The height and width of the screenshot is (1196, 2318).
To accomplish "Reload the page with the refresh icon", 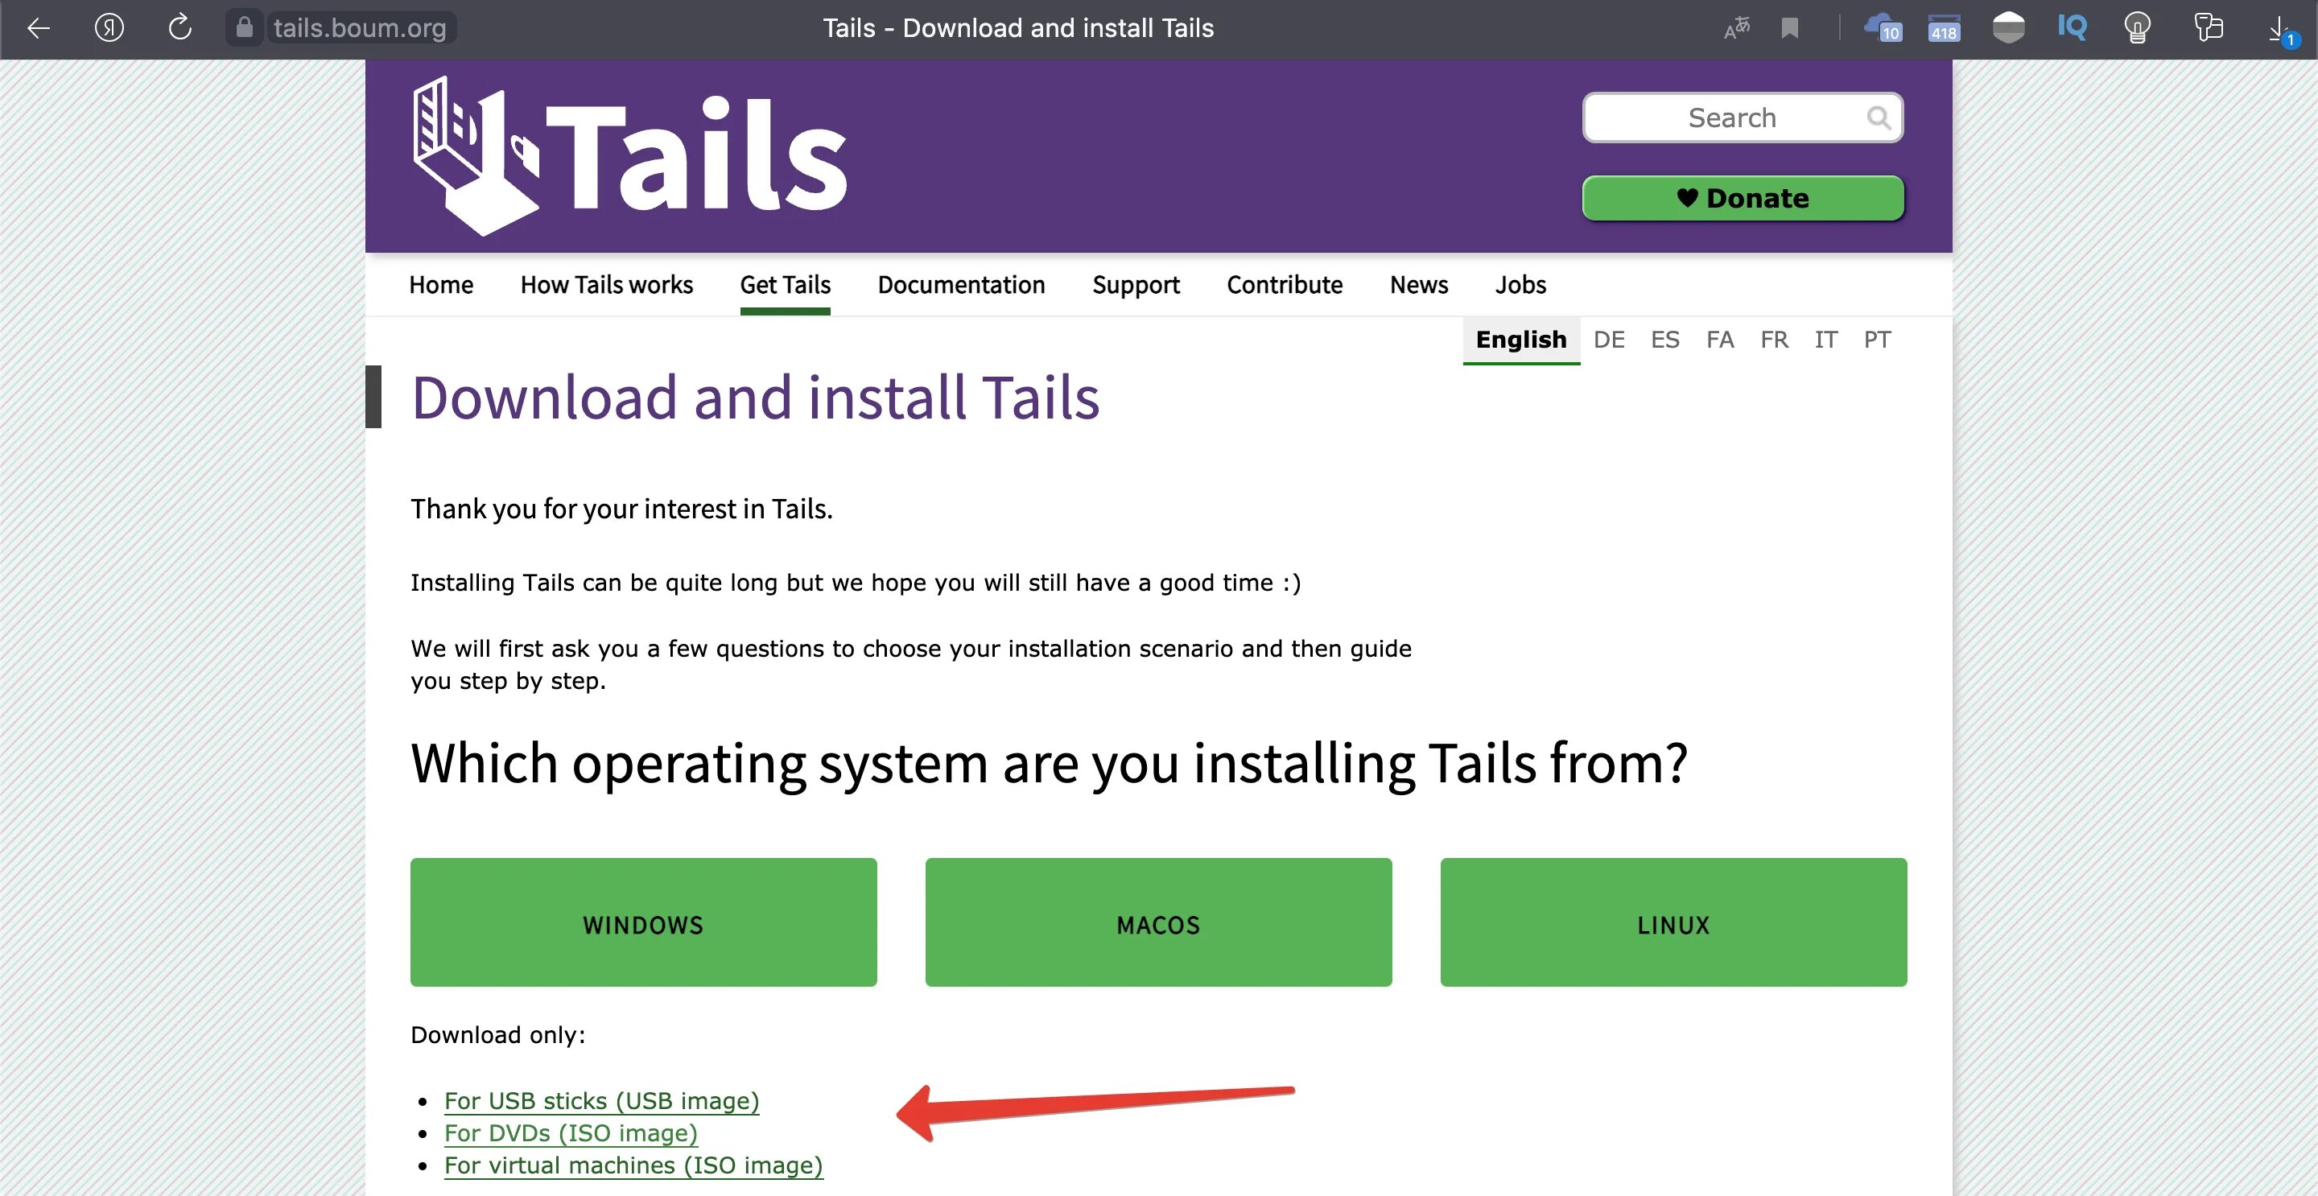I will click(180, 28).
